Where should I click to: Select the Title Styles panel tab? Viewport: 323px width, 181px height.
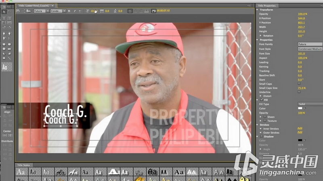coord(24,165)
